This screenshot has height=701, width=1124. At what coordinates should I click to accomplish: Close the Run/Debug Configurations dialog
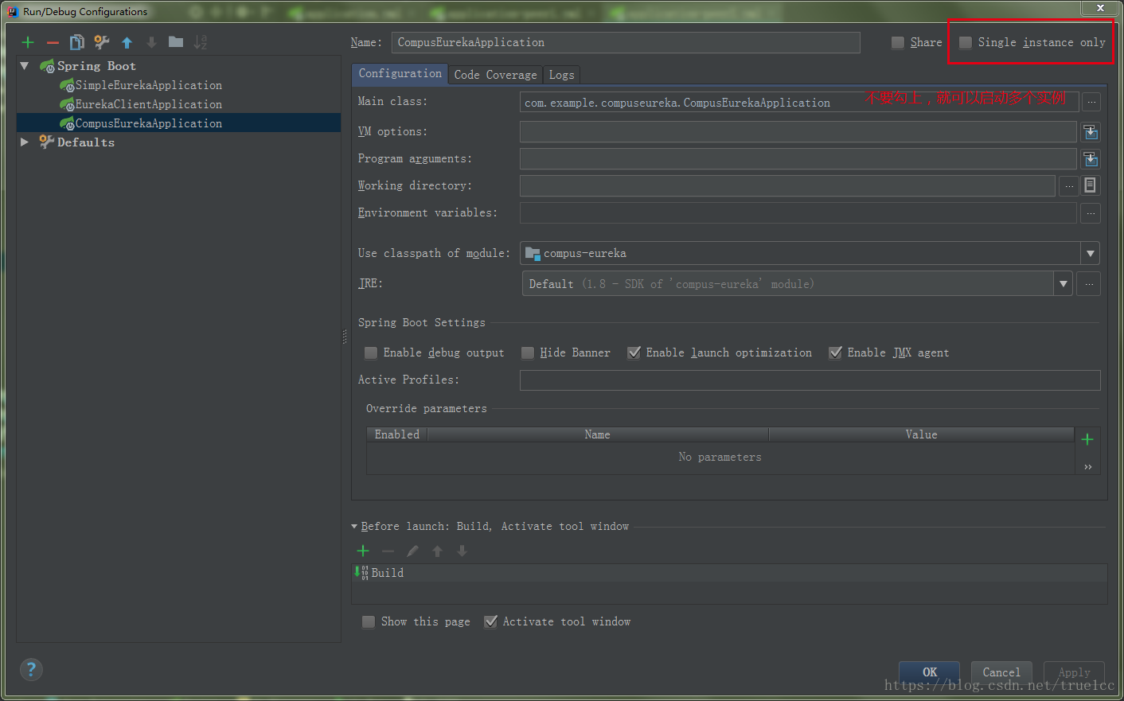pyautogui.click(x=1100, y=7)
